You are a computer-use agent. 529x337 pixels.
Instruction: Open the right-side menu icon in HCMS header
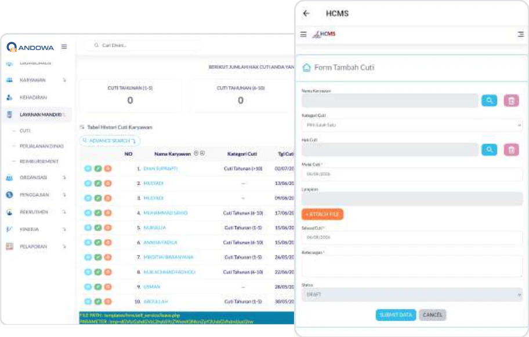pyautogui.click(x=521, y=34)
